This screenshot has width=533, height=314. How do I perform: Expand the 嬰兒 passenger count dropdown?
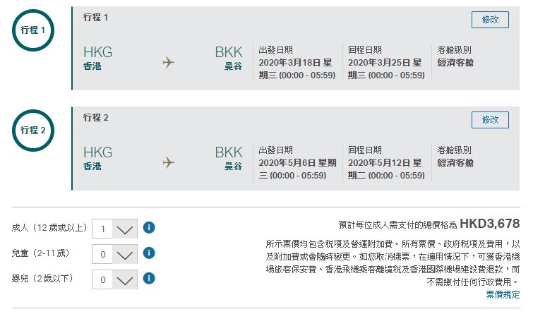(x=114, y=279)
